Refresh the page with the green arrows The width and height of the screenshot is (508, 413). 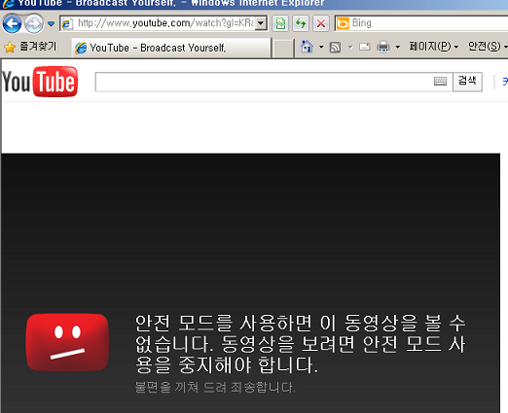301,23
